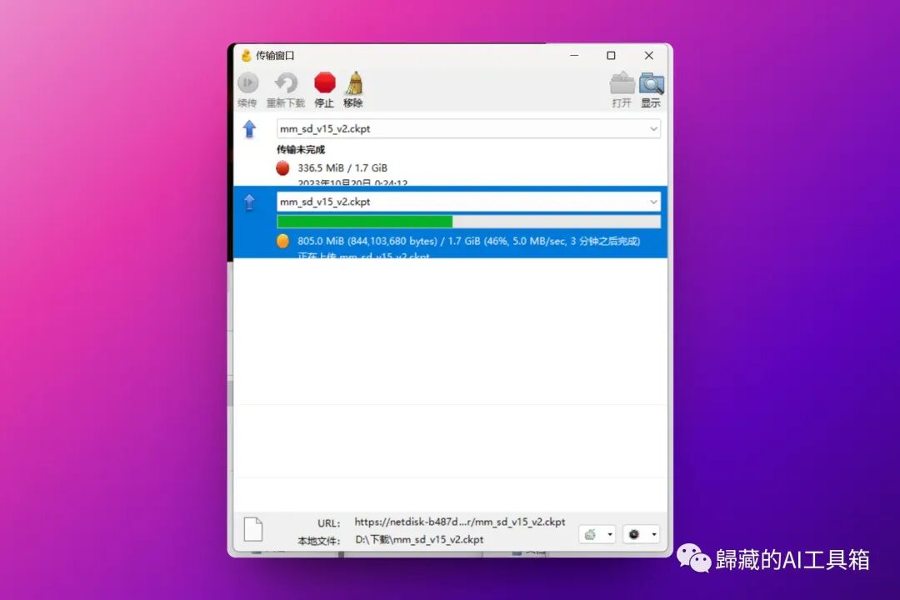The width and height of the screenshot is (900, 600).
Task: Click the upload arrow of the unfinished transfer
Action: (x=249, y=128)
